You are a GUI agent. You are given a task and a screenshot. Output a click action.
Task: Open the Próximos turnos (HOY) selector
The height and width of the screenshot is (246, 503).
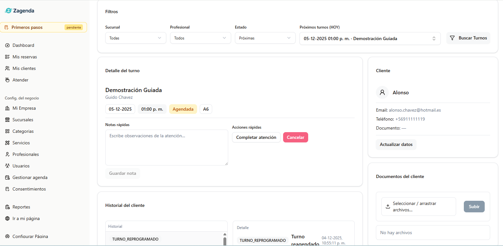tap(370, 38)
